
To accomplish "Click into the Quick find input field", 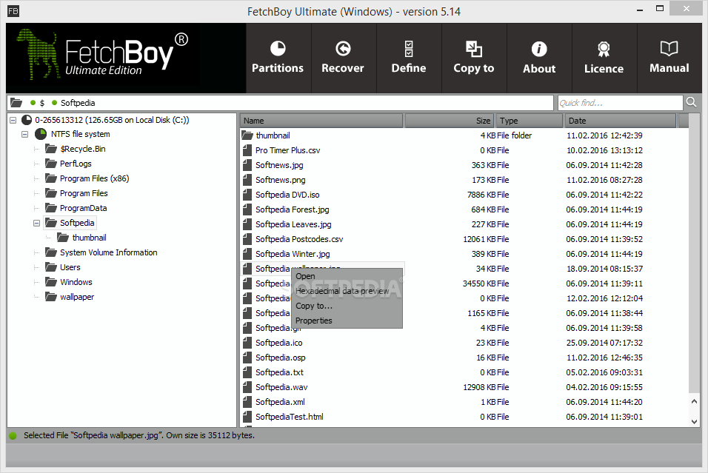I will coord(620,103).
